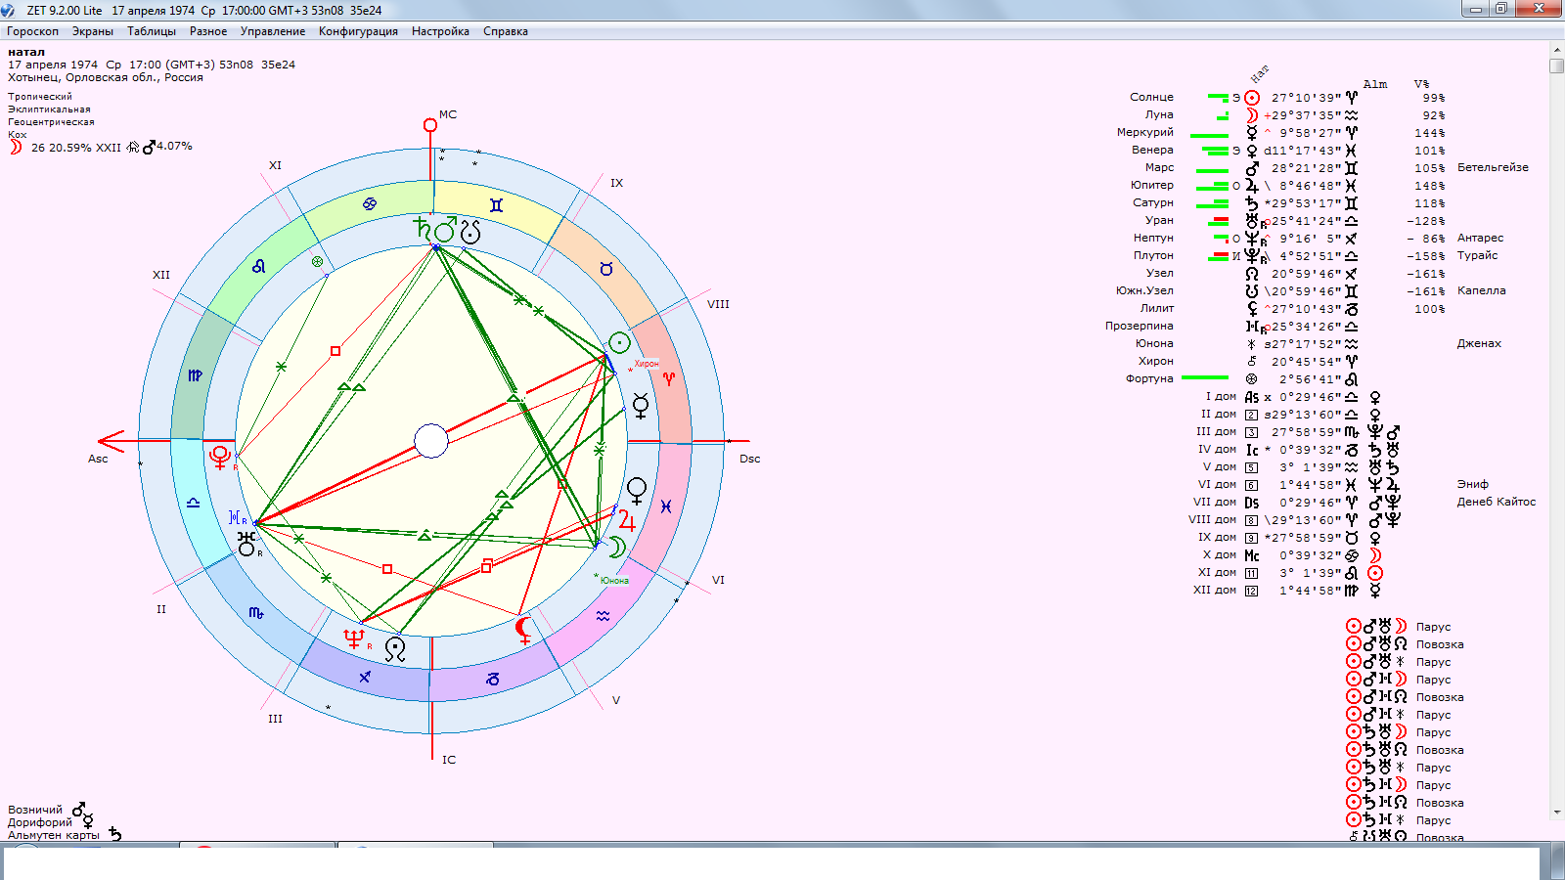Open the Таблицы menu
Image resolution: width=1565 pixels, height=880 pixels.
tap(152, 31)
